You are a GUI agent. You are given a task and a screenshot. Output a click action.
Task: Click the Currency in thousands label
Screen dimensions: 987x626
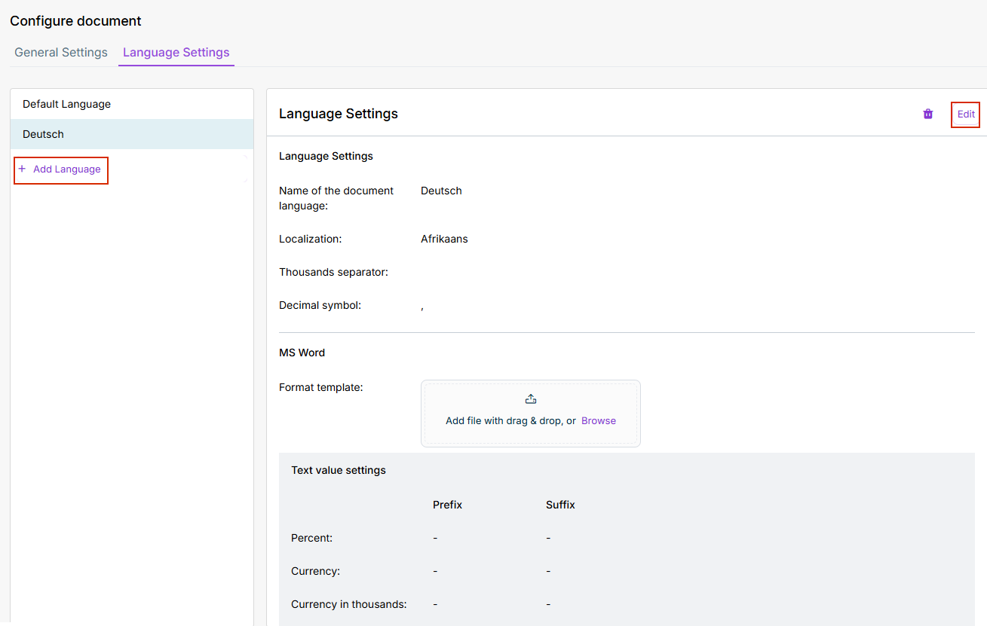[349, 604]
